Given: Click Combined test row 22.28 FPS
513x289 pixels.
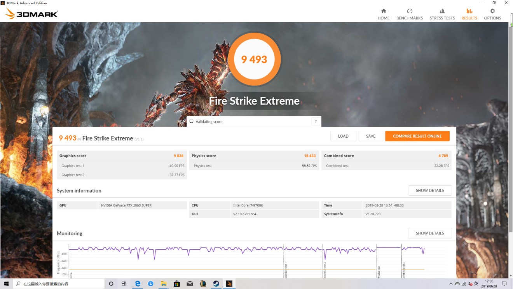Looking at the screenshot, I should click(386, 166).
